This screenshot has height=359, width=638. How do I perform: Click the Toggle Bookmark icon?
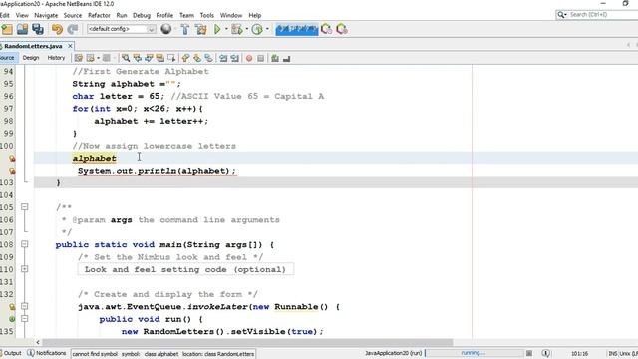(208, 58)
